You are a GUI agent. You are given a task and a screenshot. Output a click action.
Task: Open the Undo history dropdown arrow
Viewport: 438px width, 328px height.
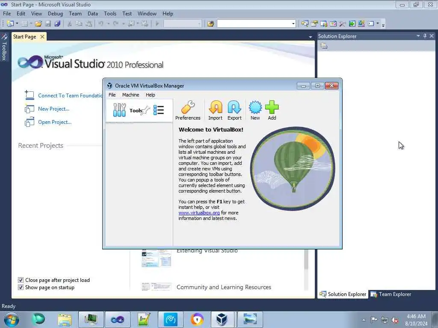click(108, 24)
